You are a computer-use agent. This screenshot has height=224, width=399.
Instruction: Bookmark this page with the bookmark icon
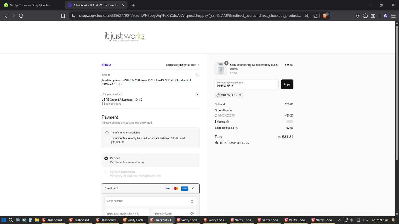[x=63, y=16]
